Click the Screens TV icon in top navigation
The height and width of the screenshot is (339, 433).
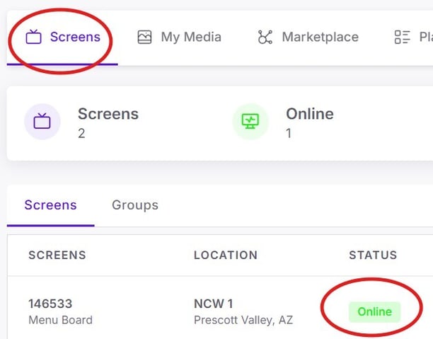[34, 38]
